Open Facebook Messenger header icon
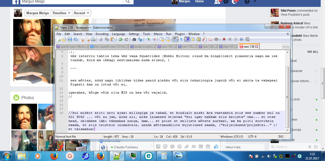The image size is (325, 161). tap(226, 2)
